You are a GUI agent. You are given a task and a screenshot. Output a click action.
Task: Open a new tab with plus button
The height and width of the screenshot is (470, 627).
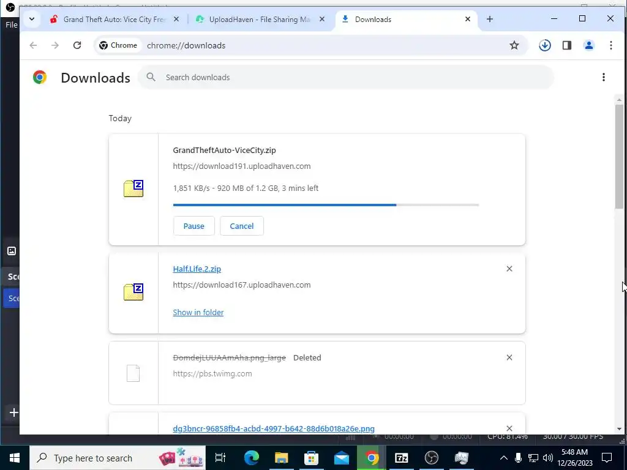489,19
